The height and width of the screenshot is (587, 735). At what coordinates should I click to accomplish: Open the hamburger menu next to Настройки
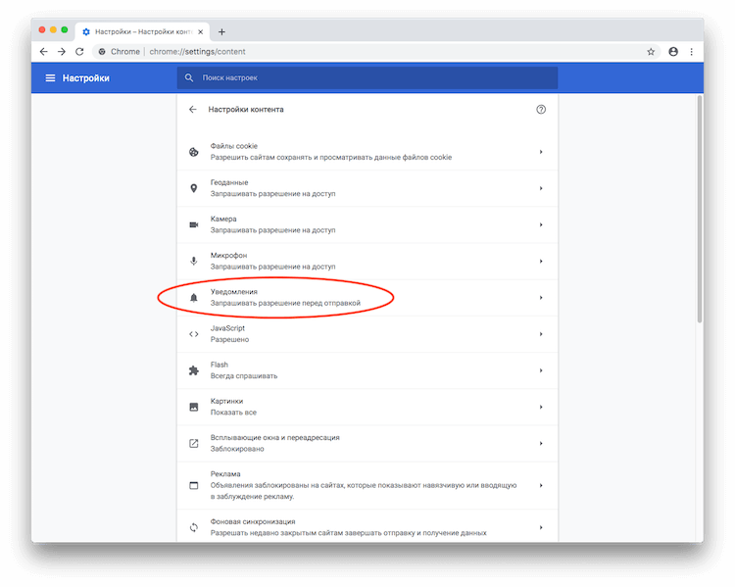click(x=50, y=77)
